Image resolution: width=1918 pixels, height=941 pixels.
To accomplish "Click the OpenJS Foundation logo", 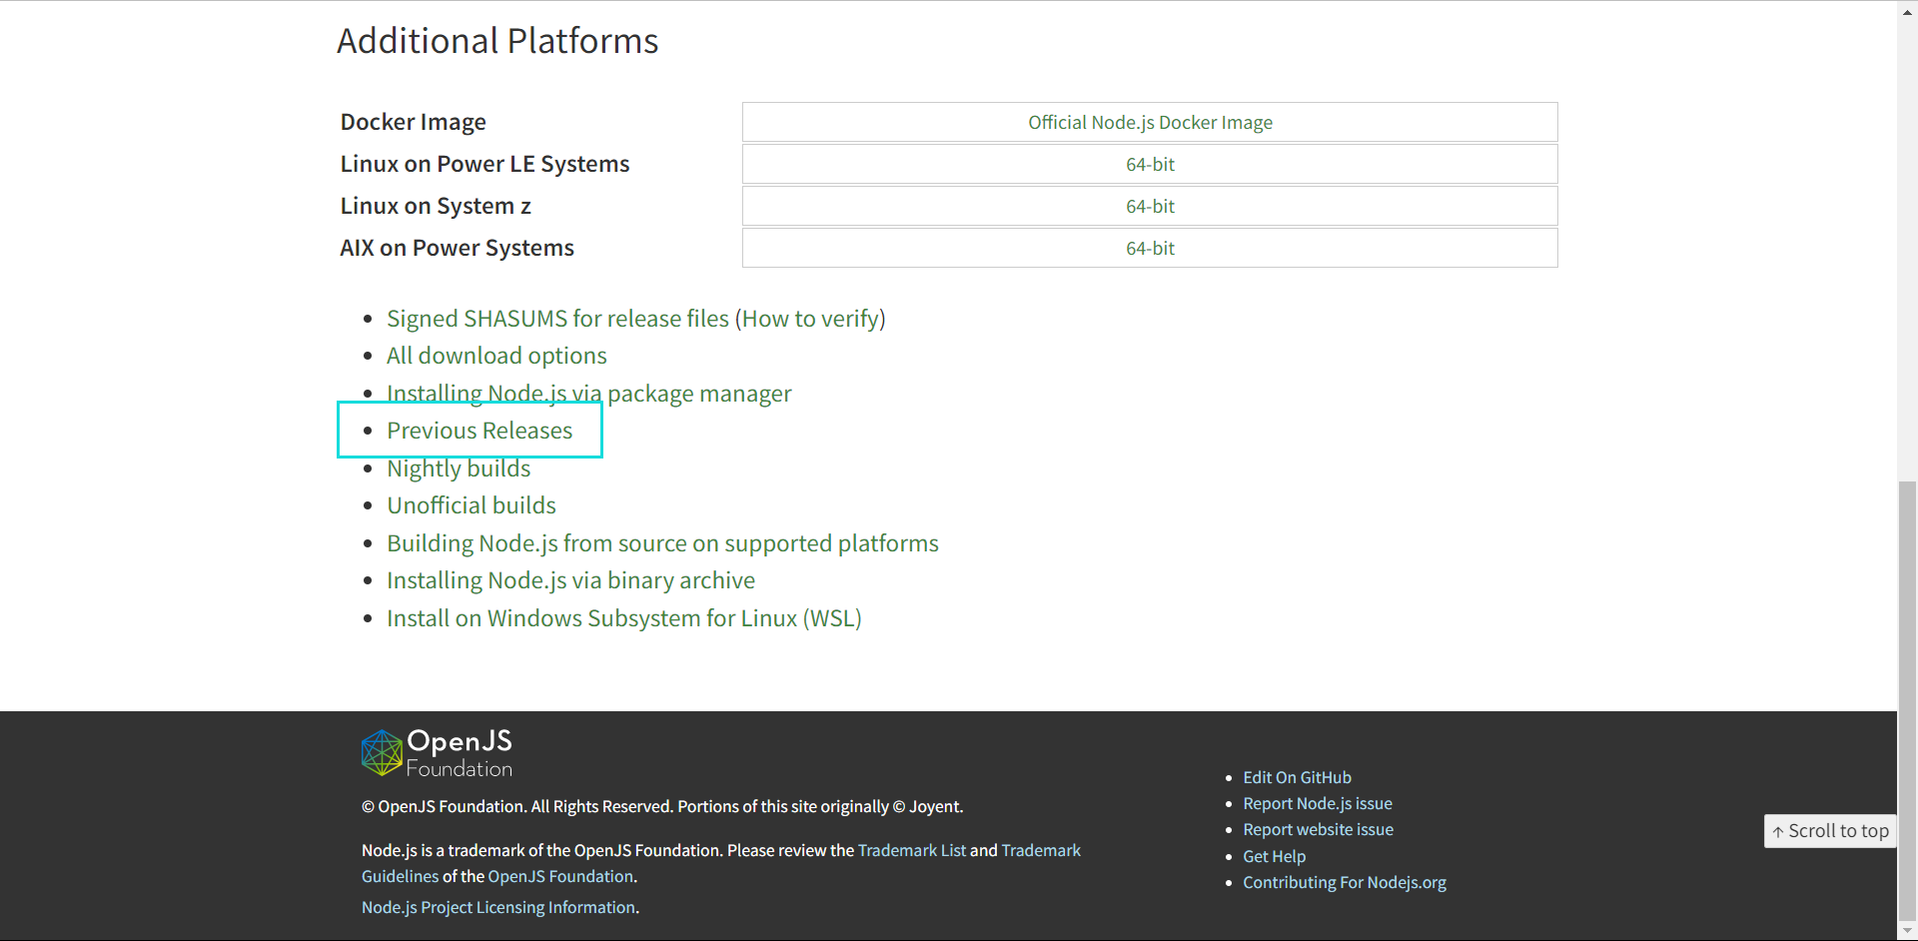I will coord(437,753).
